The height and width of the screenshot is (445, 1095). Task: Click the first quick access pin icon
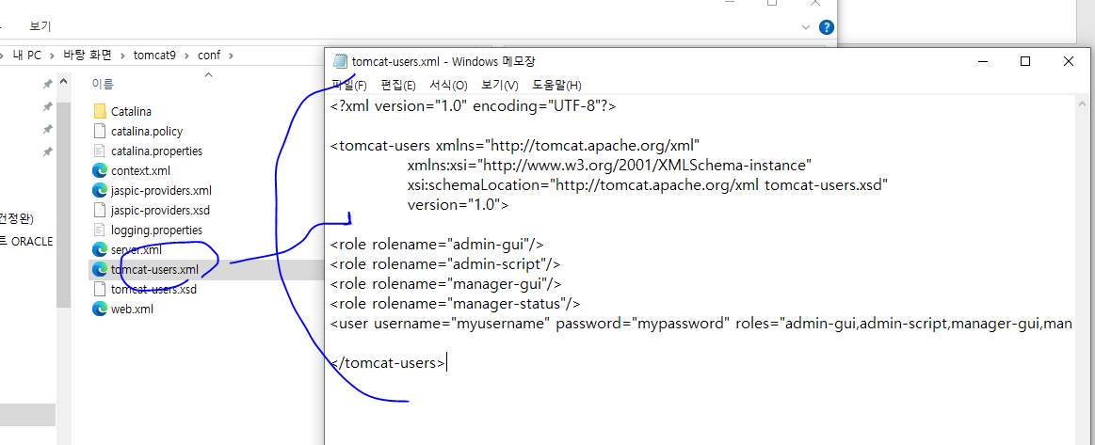pos(47,84)
